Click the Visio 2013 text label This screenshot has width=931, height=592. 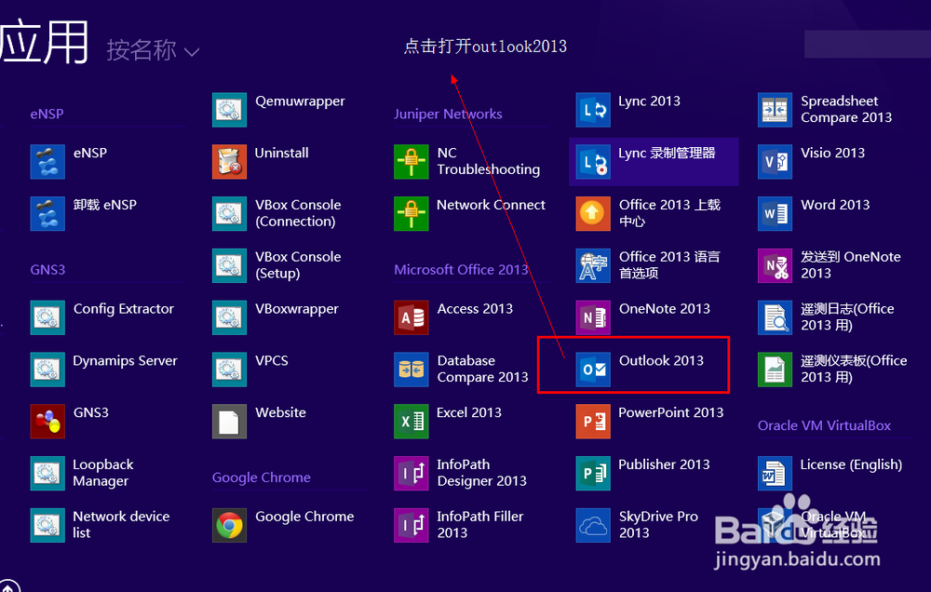pos(832,153)
